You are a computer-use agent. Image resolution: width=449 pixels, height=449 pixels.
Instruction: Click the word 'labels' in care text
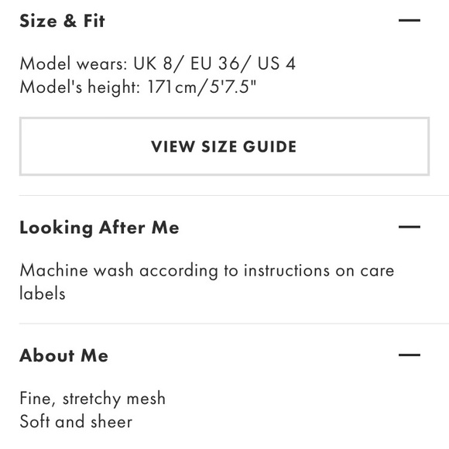tap(43, 293)
